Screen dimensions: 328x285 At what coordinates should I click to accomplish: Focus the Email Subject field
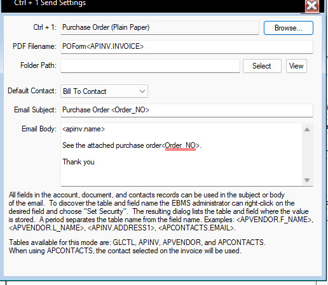click(187, 110)
